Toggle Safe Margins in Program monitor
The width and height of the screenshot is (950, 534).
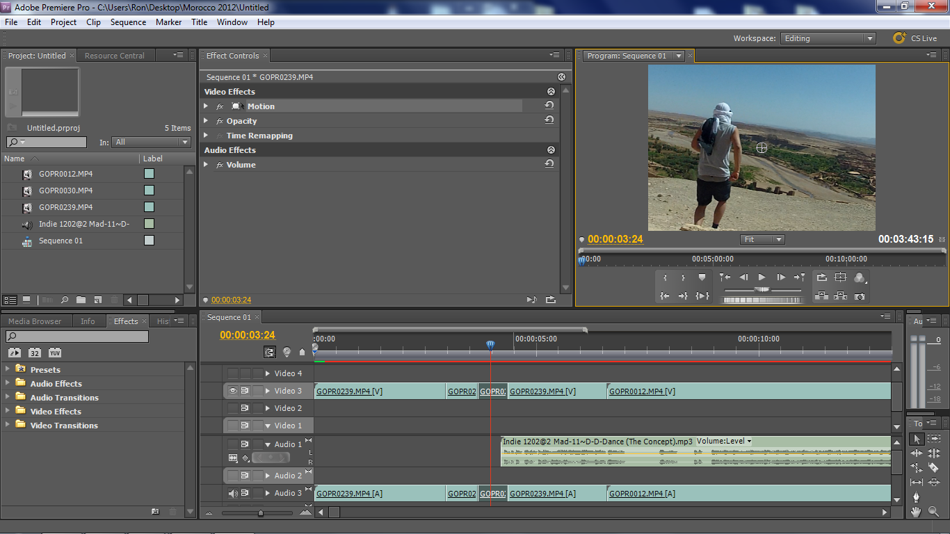(840, 277)
